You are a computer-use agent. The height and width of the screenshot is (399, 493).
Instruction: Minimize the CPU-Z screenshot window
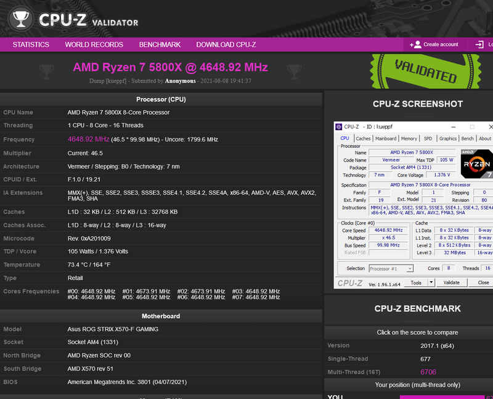[455, 126]
